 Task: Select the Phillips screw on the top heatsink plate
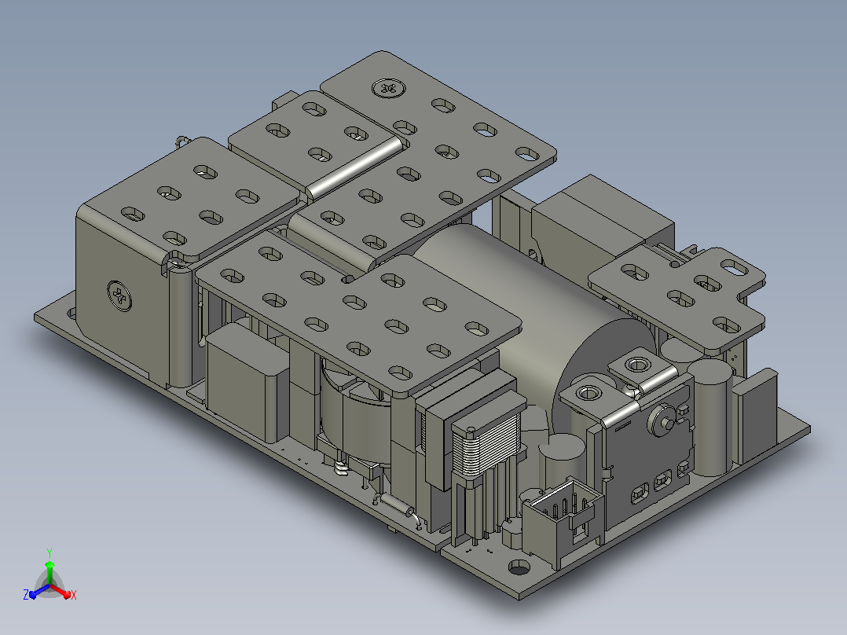(388, 87)
